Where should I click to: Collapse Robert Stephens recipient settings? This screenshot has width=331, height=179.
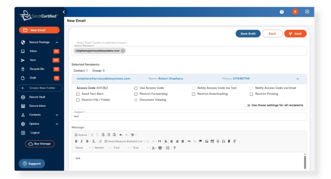(x=298, y=79)
